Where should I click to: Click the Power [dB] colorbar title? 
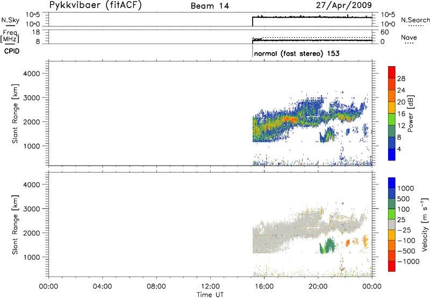click(411, 113)
